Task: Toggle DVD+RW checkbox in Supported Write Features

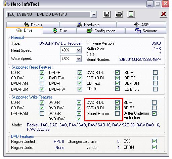Action: coord(79,119)
